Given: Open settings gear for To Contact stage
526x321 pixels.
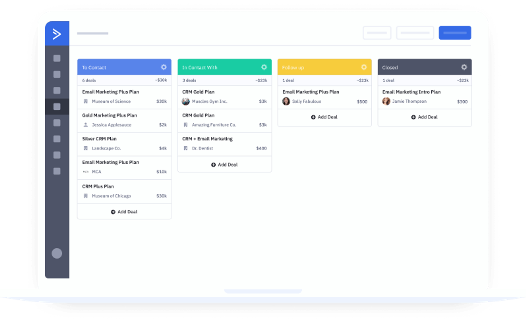Looking at the screenshot, I should pos(164,67).
